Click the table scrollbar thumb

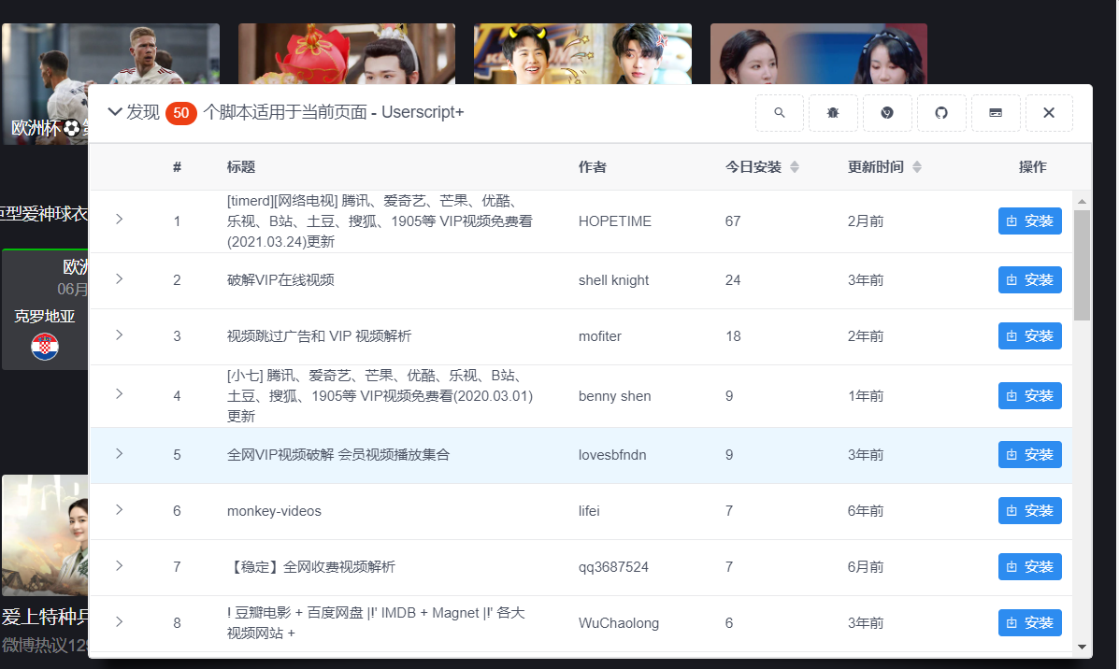coord(1082,265)
